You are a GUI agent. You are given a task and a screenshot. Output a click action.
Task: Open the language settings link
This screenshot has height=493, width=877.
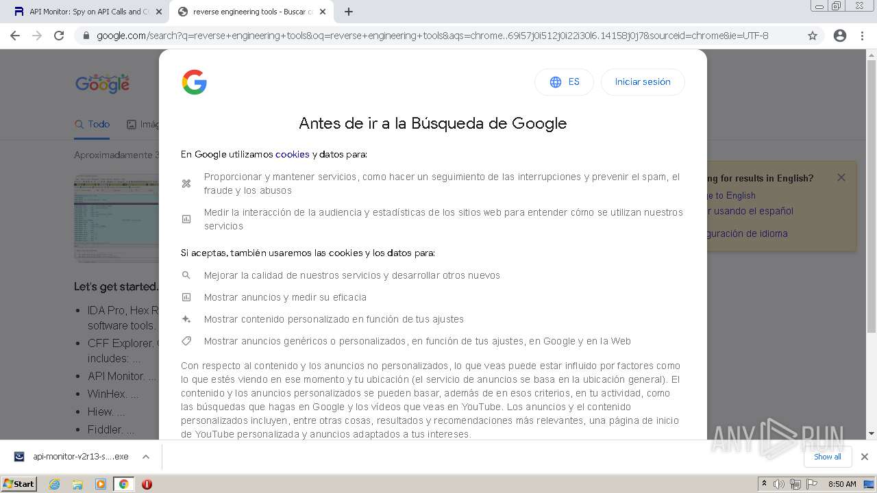[x=747, y=233]
